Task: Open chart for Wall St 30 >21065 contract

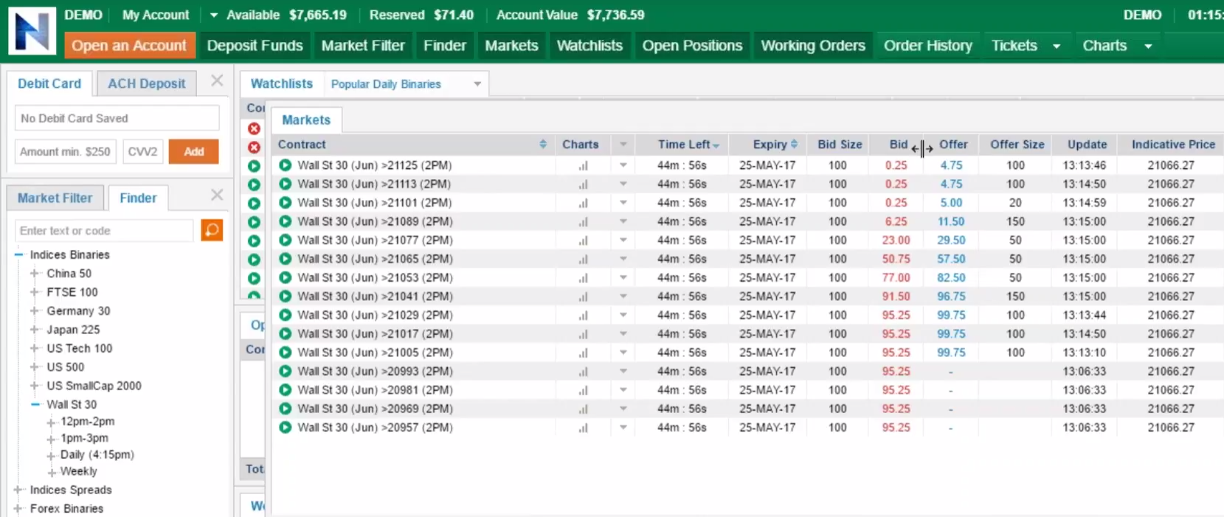Action: (583, 259)
